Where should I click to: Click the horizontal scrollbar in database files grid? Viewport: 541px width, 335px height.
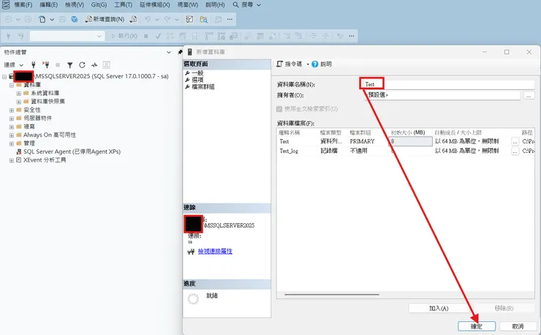point(332,295)
